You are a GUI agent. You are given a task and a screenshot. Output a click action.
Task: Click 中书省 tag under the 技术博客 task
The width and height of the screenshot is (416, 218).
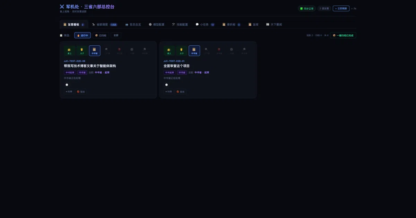click(x=82, y=73)
